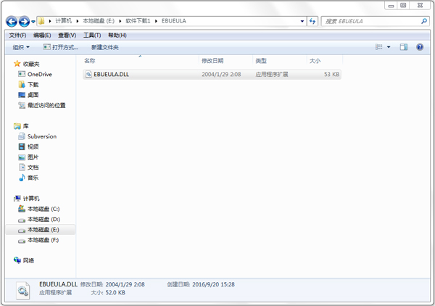The width and height of the screenshot is (435, 306).
Task: Click the 网络 network icon
Action: pyautogui.click(x=17, y=260)
